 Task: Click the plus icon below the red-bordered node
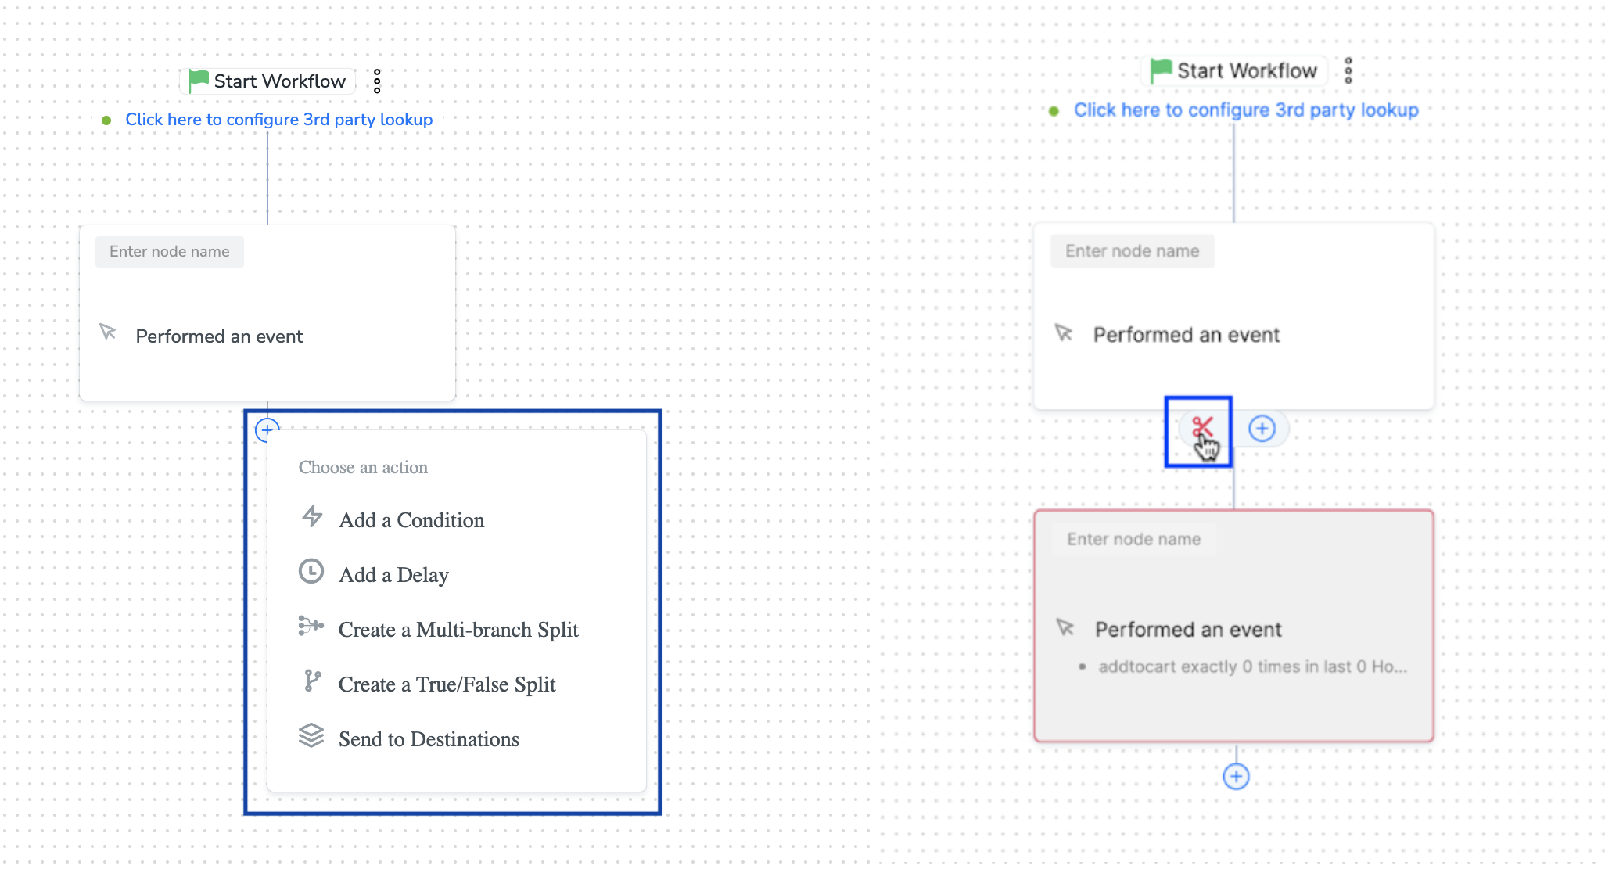tap(1236, 777)
